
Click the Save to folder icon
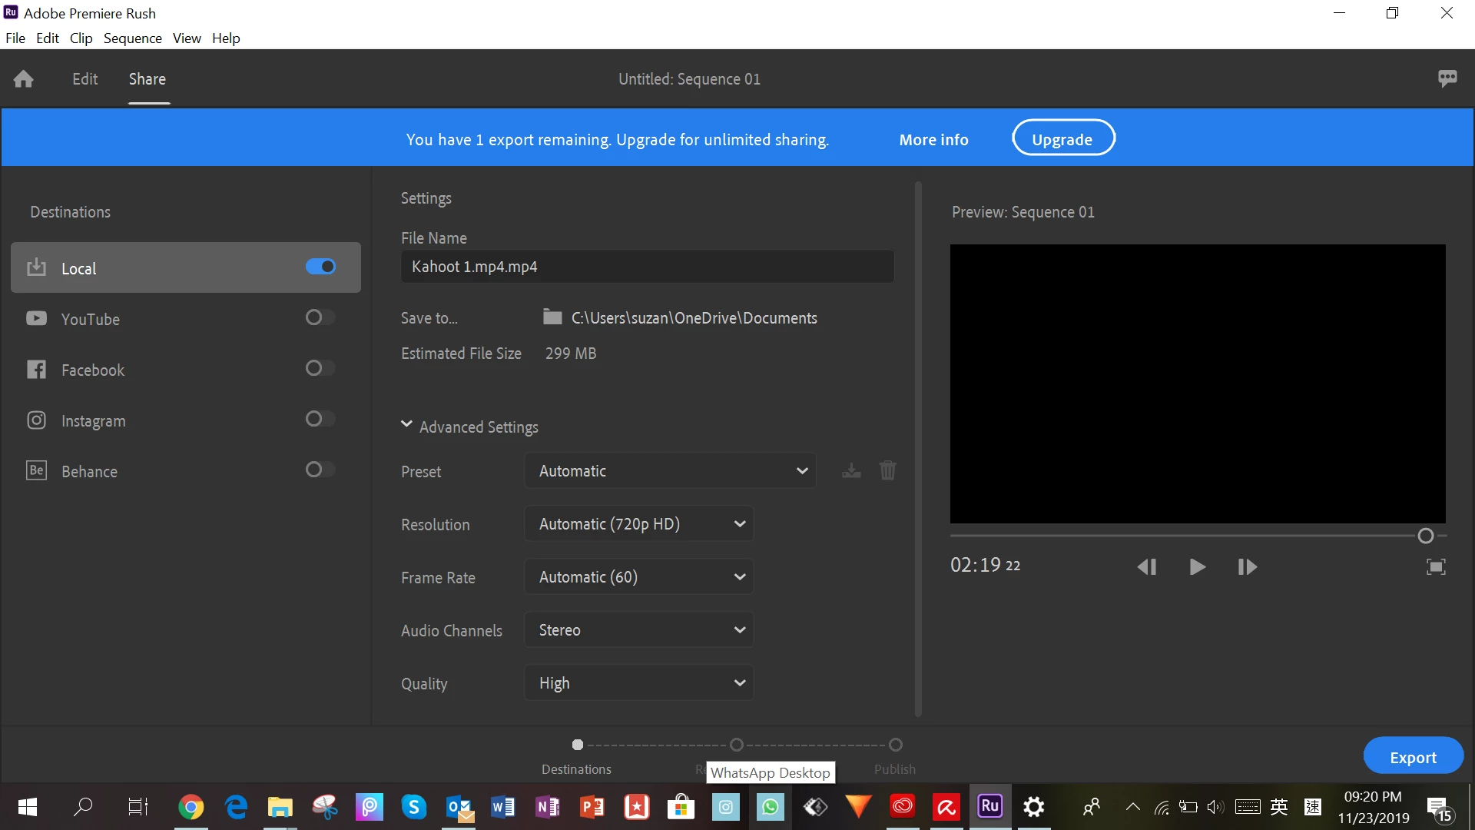tap(552, 317)
